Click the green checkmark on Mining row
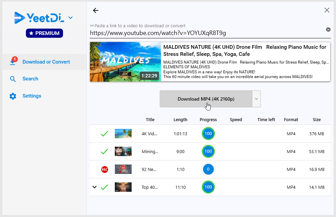The image size is (336, 217). click(104, 151)
